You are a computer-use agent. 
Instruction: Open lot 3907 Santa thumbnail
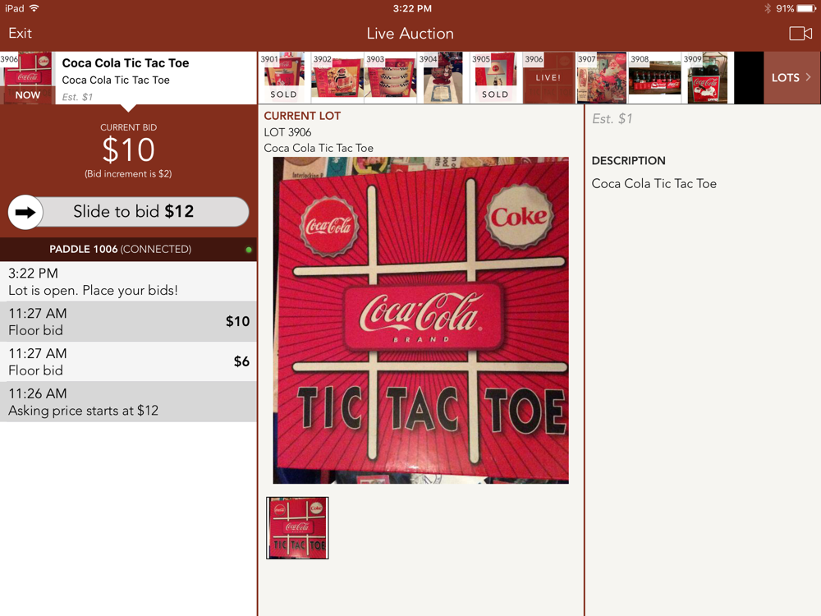coord(601,77)
